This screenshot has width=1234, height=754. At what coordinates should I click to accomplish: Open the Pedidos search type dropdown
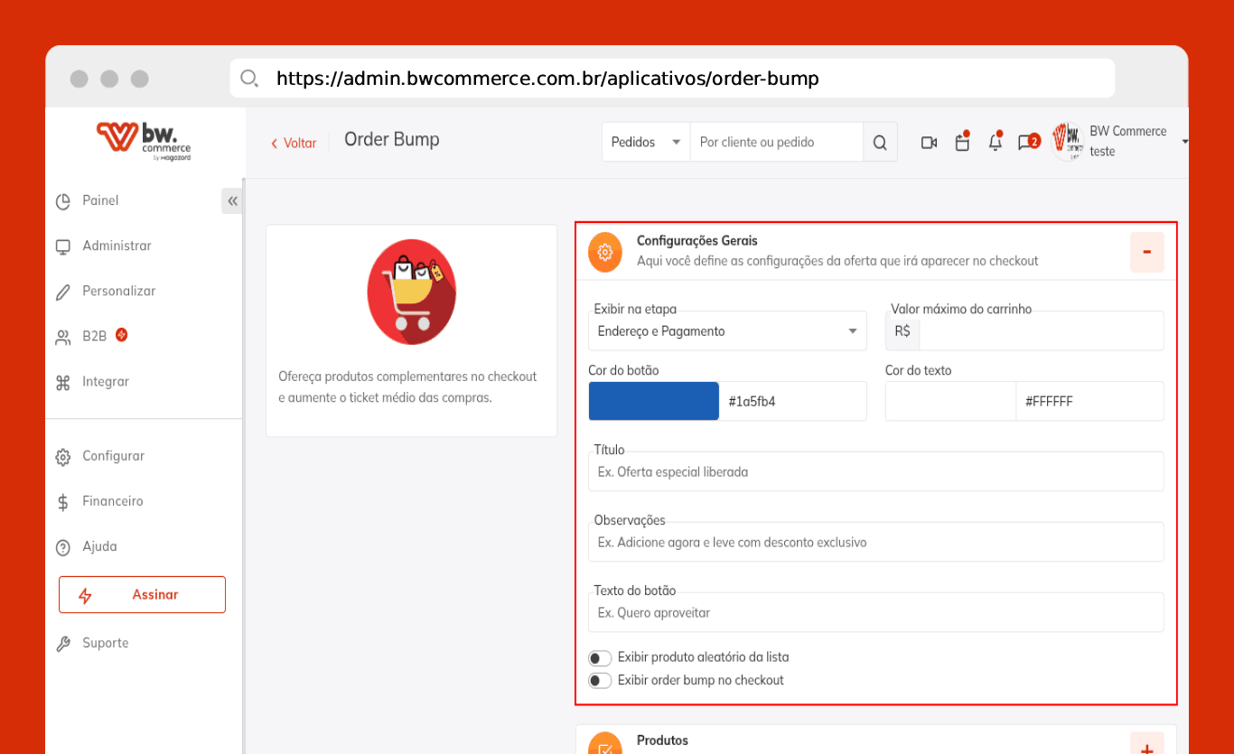[x=646, y=142]
